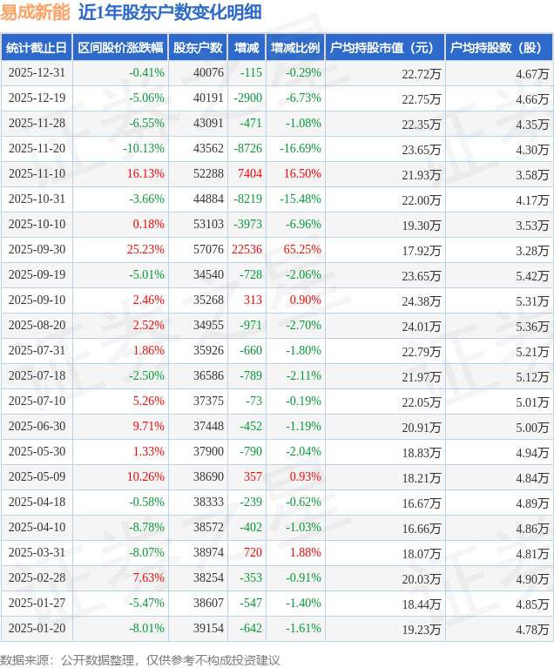Screen dimensions: 554x668
Task: Select the 2025-12-31 date cell
Action: click(x=37, y=73)
